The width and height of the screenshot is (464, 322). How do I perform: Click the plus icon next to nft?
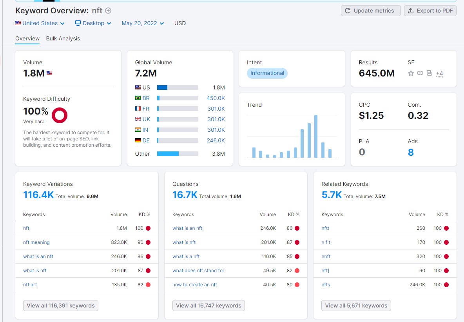[108, 11]
